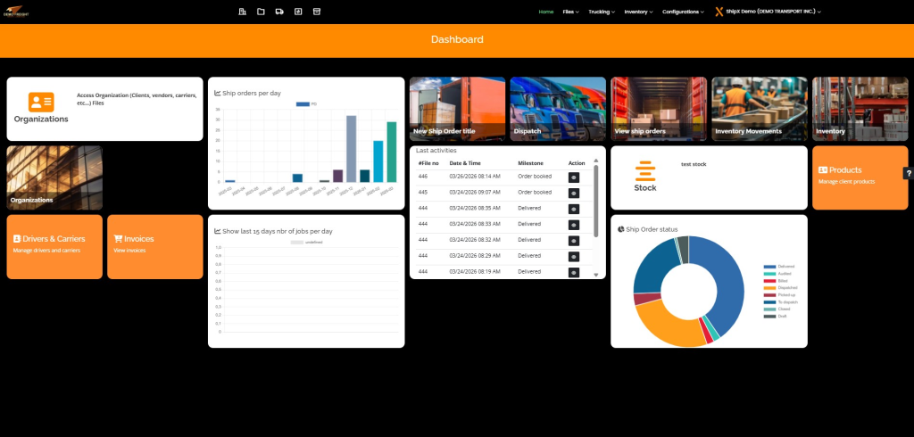The width and height of the screenshot is (914, 437).
Task: Click the help question mark tab at right edge
Action: (x=908, y=174)
